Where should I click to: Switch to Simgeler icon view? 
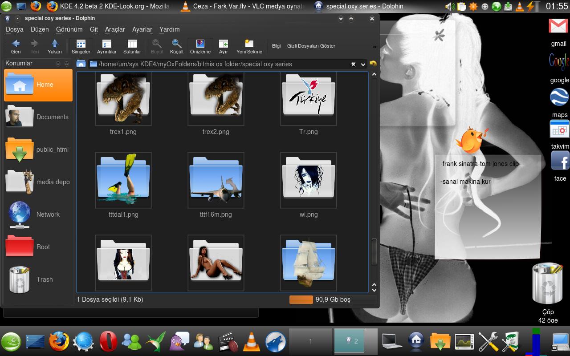pos(81,46)
